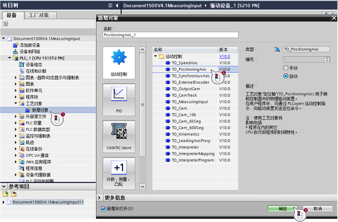Click the project tree column layout icon
338x222 pixels.
[111, 5]
